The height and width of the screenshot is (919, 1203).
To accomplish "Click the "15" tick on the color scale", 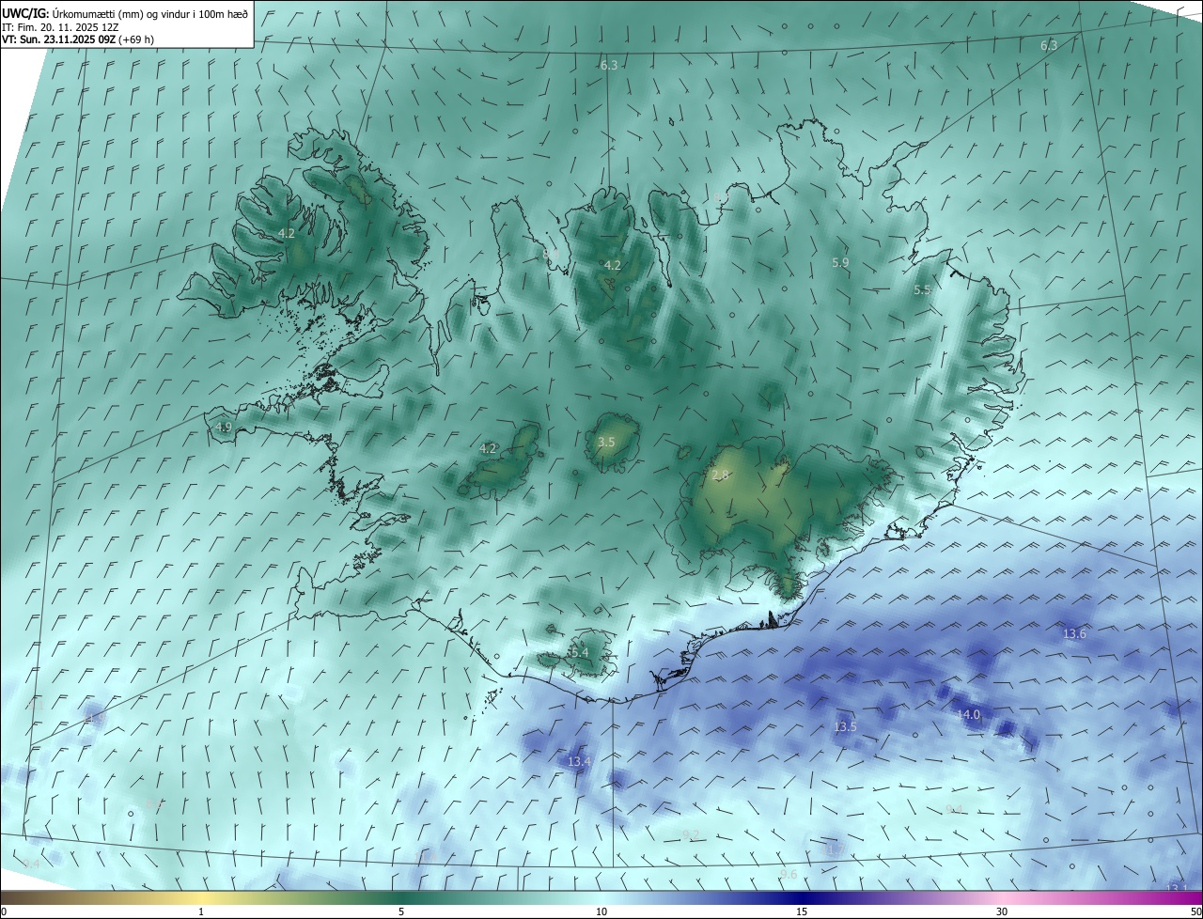I will coord(802,911).
